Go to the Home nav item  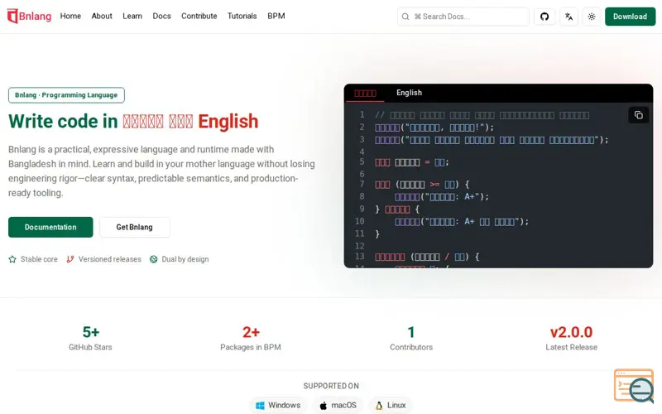tap(70, 16)
